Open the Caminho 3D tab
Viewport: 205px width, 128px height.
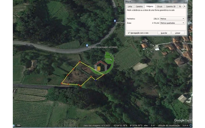171,6
